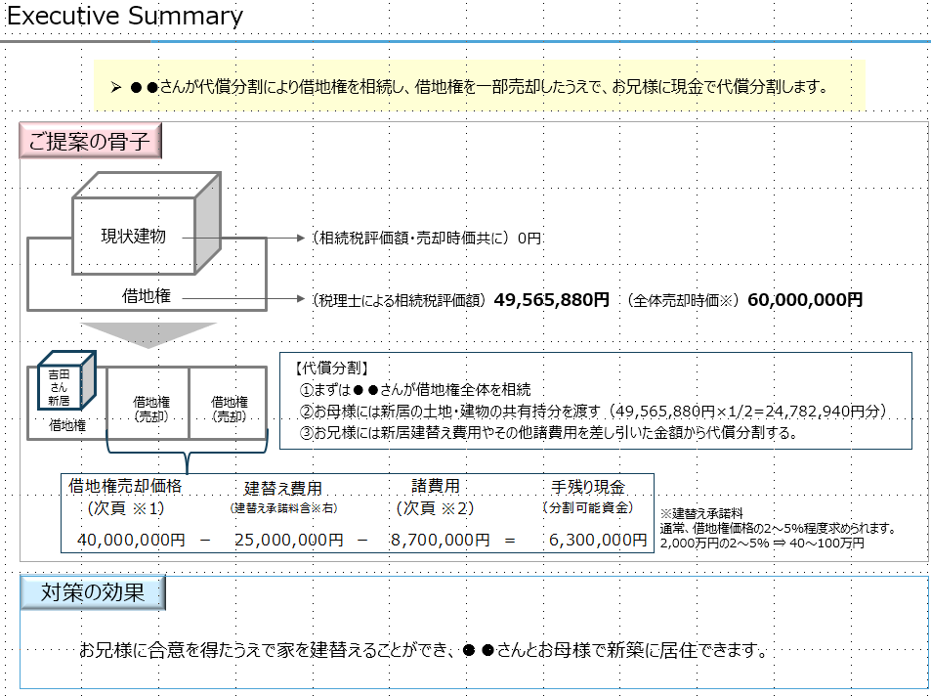Viewport: 931px width, 696px height.
Task: Click the 借地権 label under the 新居 cube
Action: click(x=67, y=425)
